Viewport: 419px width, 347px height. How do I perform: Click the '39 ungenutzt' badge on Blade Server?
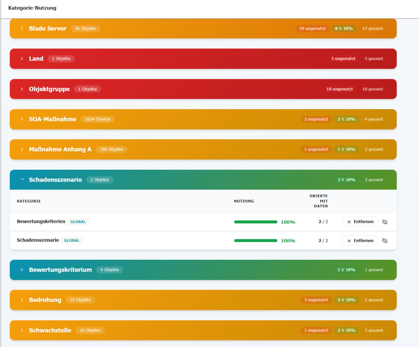(x=312, y=28)
